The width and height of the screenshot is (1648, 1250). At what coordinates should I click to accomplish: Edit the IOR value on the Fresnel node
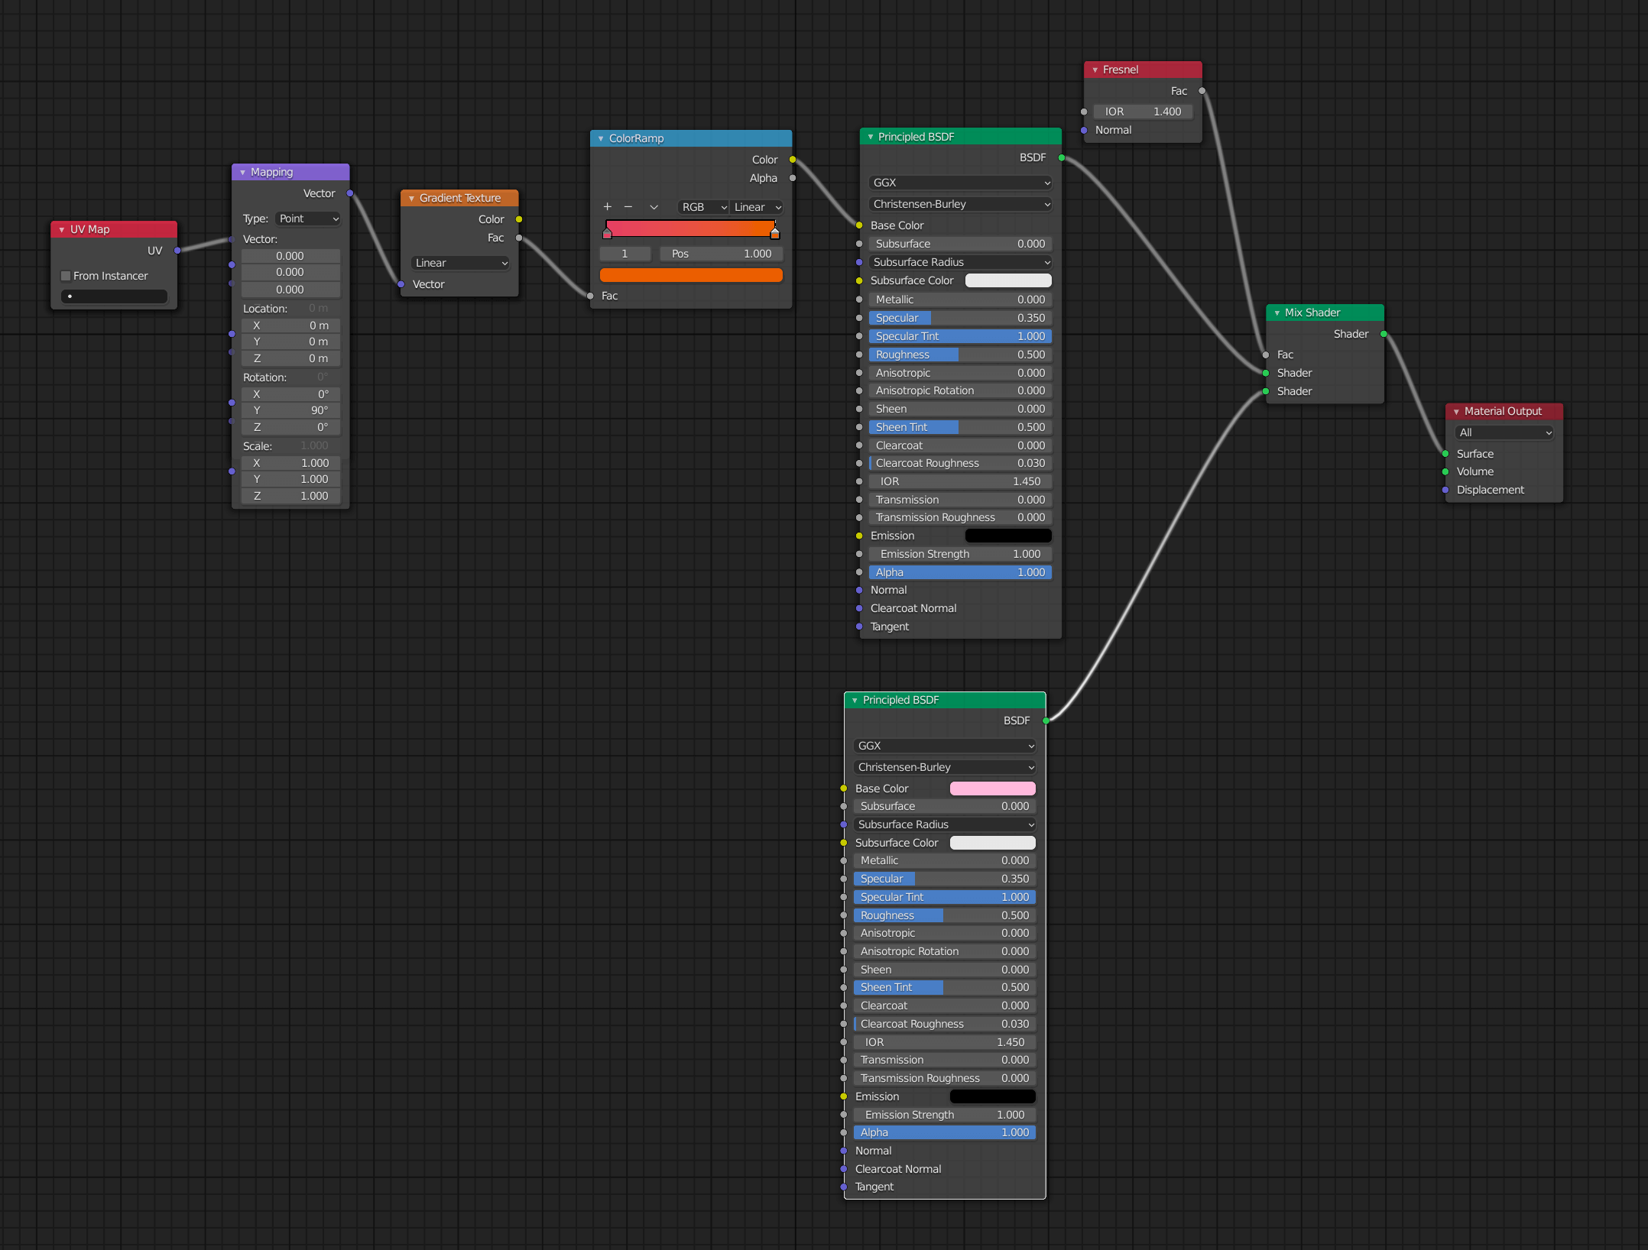pyautogui.click(x=1143, y=111)
